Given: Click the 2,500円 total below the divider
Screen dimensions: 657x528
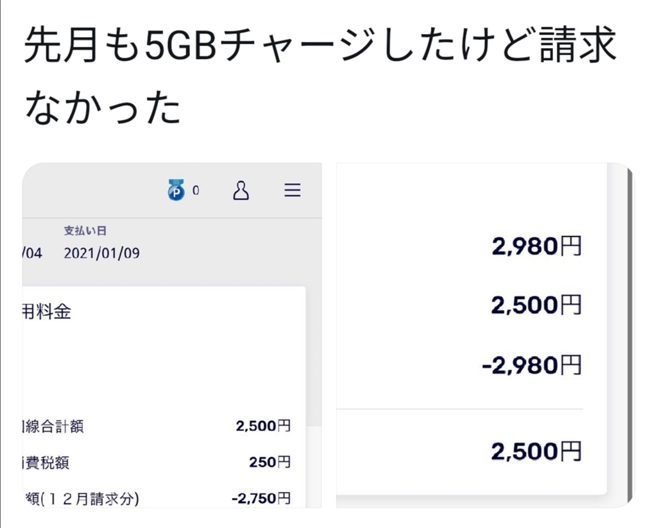Looking at the screenshot, I should point(536,452).
